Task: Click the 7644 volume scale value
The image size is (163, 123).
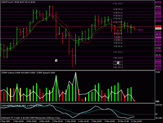Action: coord(158,72)
